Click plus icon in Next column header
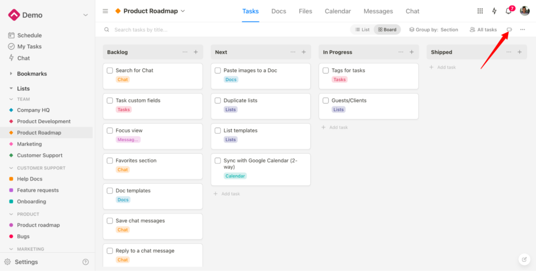The width and height of the screenshot is (536, 271). [x=304, y=52]
